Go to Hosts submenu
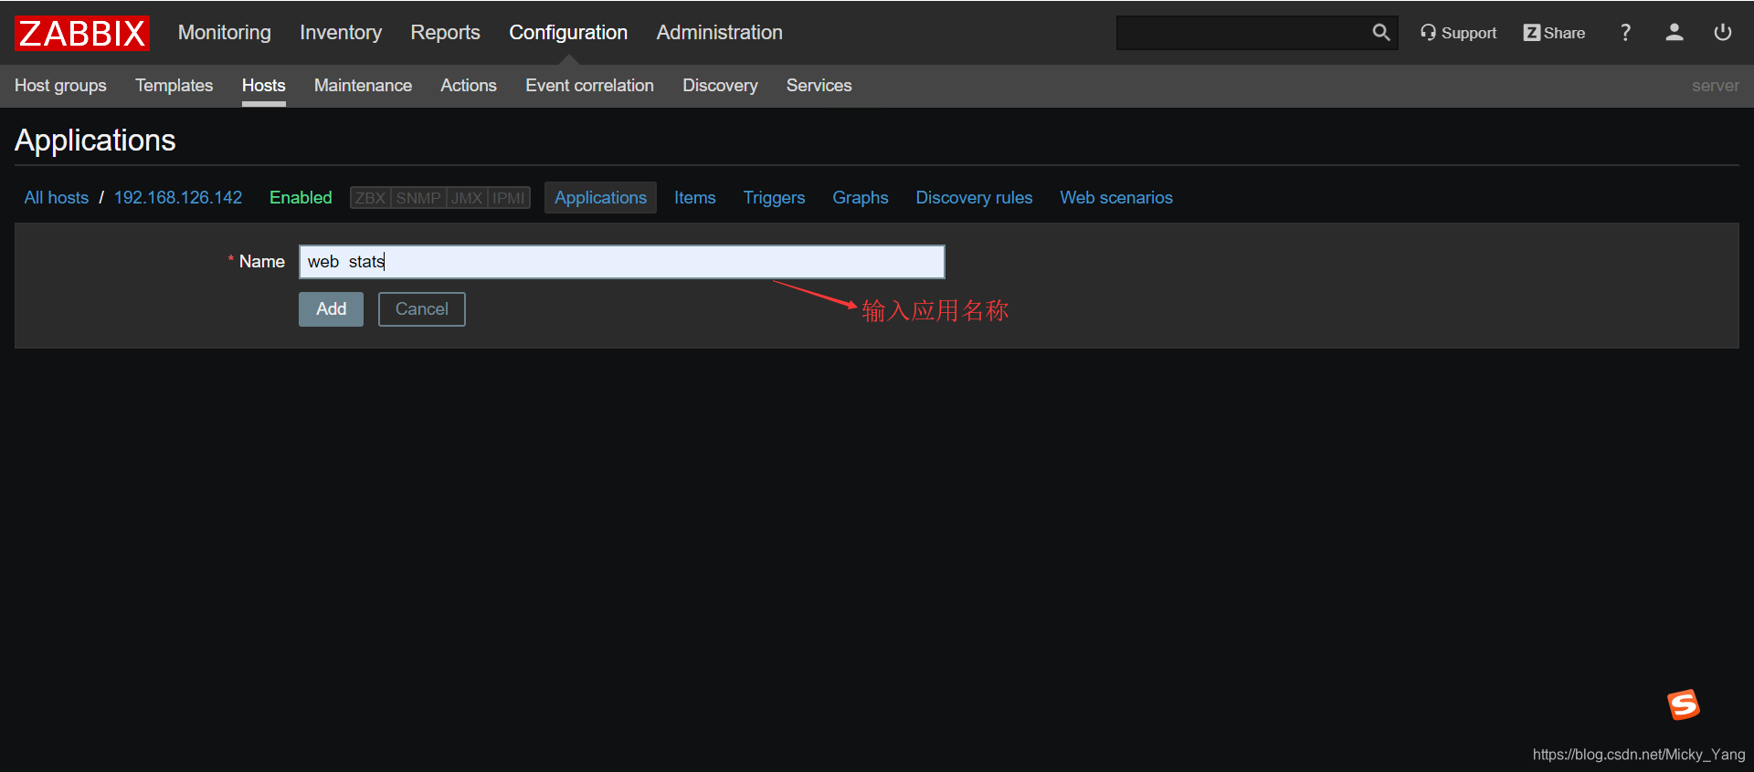This screenshot has height=772, width=1754. (263, 86)
